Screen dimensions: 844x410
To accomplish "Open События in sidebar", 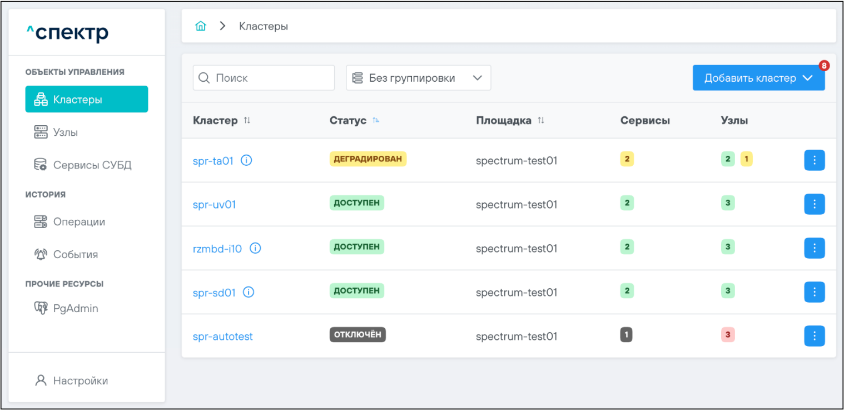I will point(75,254).
